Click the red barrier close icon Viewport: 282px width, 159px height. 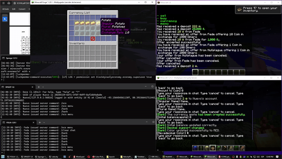coord(93,39)
